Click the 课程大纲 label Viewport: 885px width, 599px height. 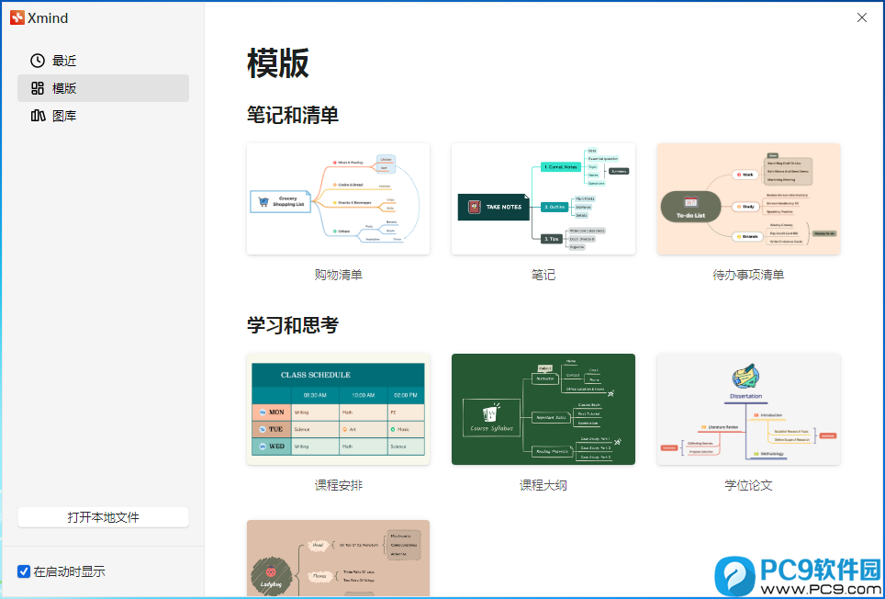(543, 485)
